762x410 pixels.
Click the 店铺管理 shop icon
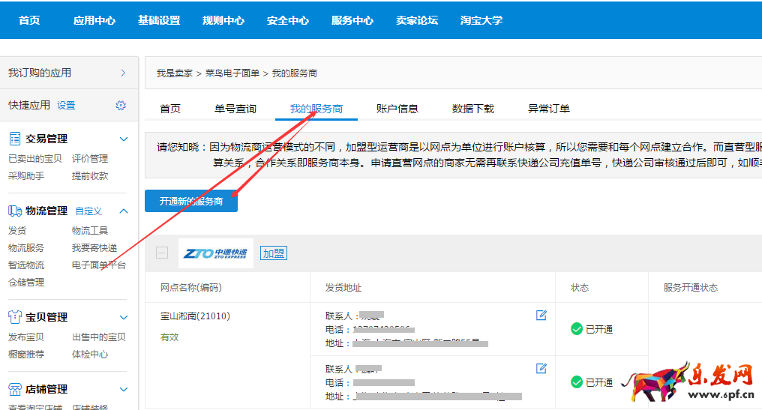(x=14, y=389)
